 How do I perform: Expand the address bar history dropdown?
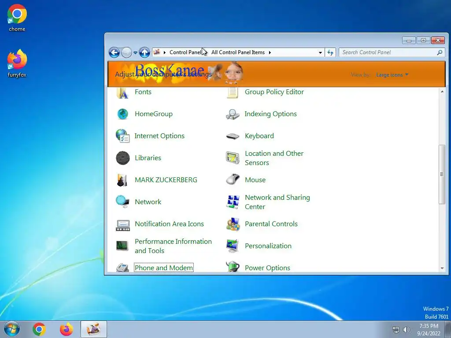pyautogui.click(x=320, y=53)
